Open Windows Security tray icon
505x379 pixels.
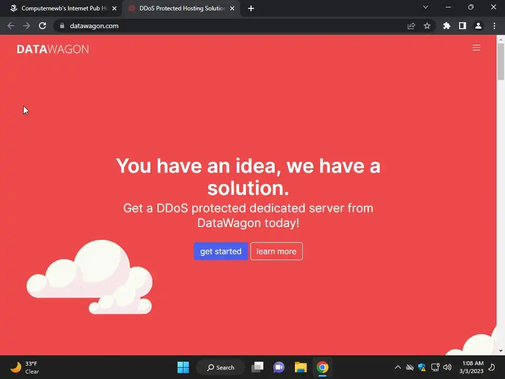click(x=422, y=367)
